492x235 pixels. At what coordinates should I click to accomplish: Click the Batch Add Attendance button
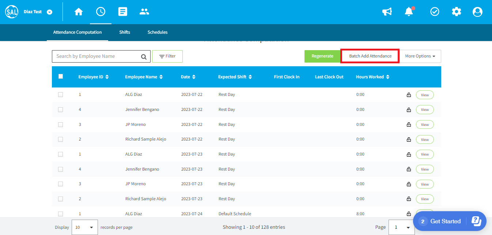370,56
